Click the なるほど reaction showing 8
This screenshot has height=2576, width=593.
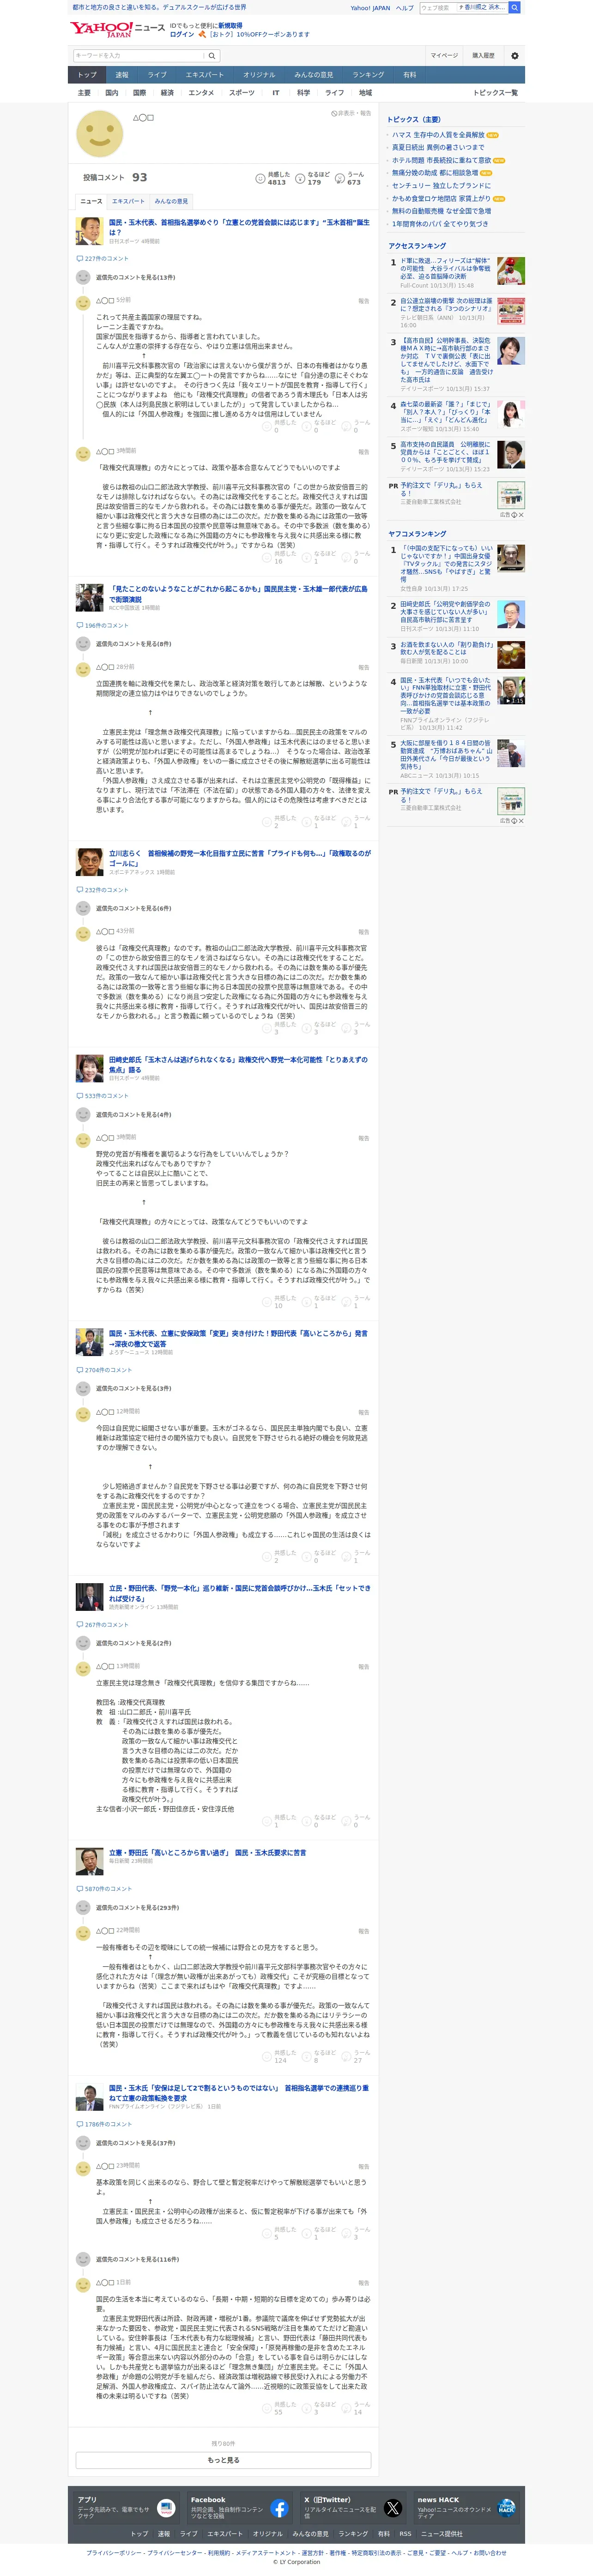[x=319, y=2057]
